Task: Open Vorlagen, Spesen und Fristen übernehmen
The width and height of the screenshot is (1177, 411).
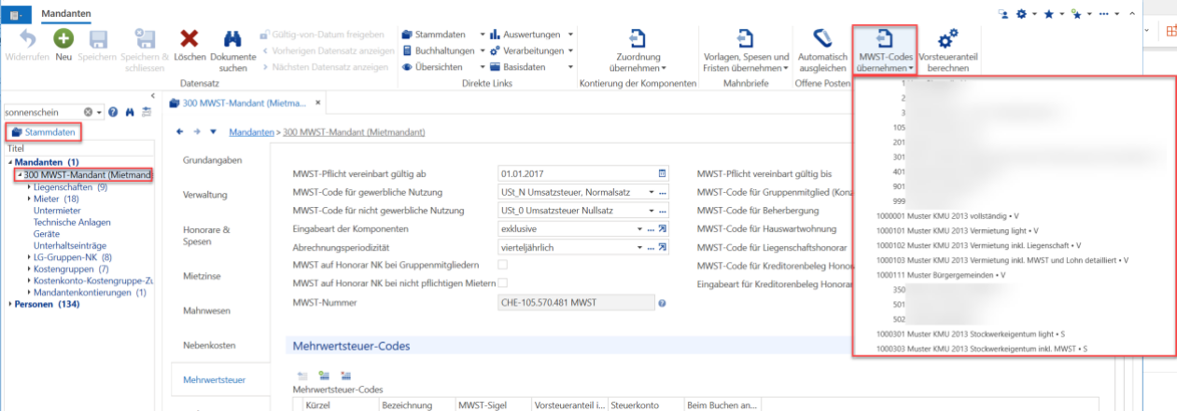Action: pos(746,49)
